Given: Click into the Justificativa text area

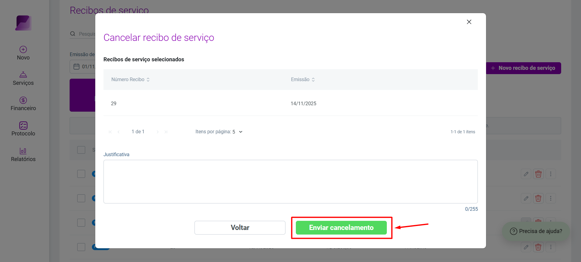Looking at the screenshot, I should click(x=290, y=181).
